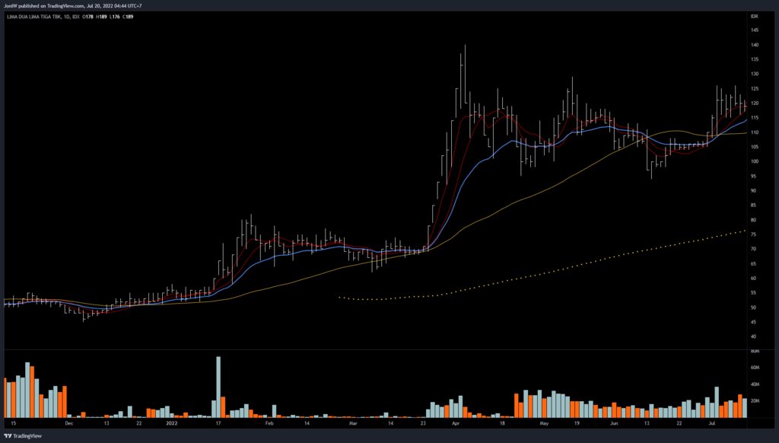The image size is (779, 443).
Task: Click the TradingView logo in the footer
Action: (23, 436)
